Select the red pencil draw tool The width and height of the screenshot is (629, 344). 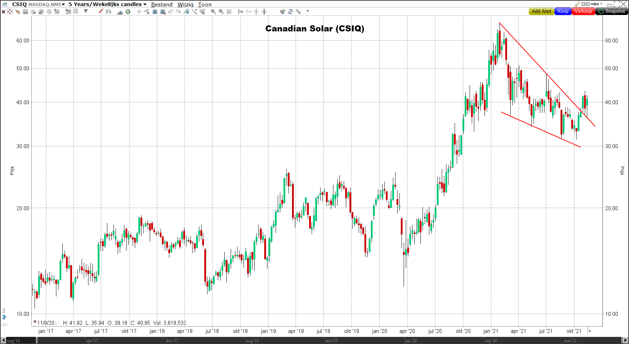(x=101, y=11)
